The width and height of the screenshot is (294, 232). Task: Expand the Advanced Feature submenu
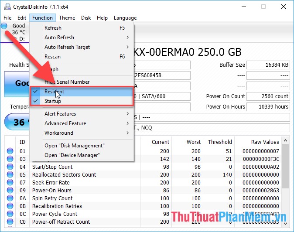tap(82, 123)
